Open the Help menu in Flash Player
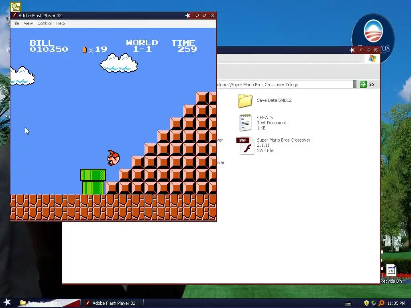 pyautogui.click(x=60, y=23)
